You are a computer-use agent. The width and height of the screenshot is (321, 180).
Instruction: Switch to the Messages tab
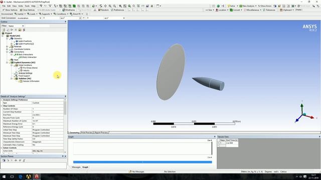pyautogui.click(x=76, y=167)
